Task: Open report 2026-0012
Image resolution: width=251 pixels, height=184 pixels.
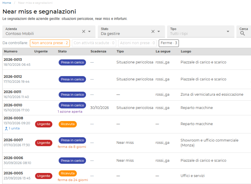Action: pyautogui.click(x=13, y=77)
